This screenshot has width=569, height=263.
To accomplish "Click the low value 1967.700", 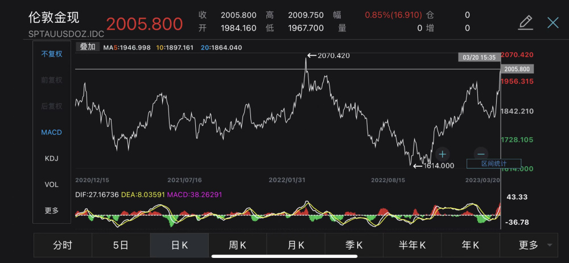I will [306, 28].
